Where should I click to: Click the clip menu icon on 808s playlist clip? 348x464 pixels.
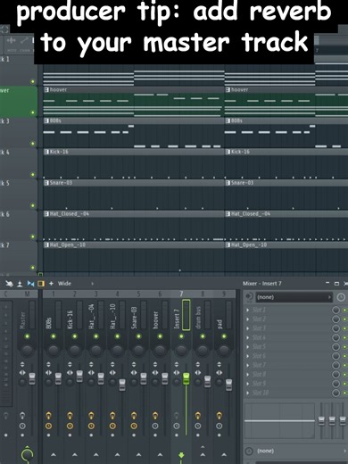tap(46, 120)
